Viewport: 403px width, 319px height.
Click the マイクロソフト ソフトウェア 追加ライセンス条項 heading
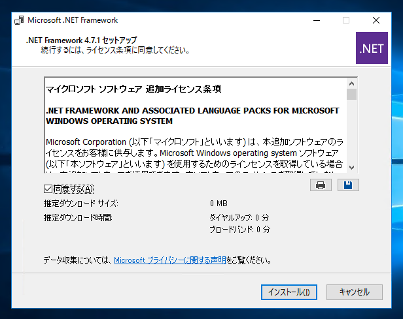click(x=133, y=89)
